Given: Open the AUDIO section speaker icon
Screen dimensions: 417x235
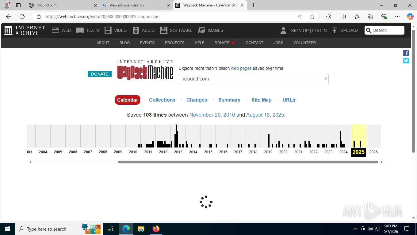Looking at the screenshot, I should (136, 30).
